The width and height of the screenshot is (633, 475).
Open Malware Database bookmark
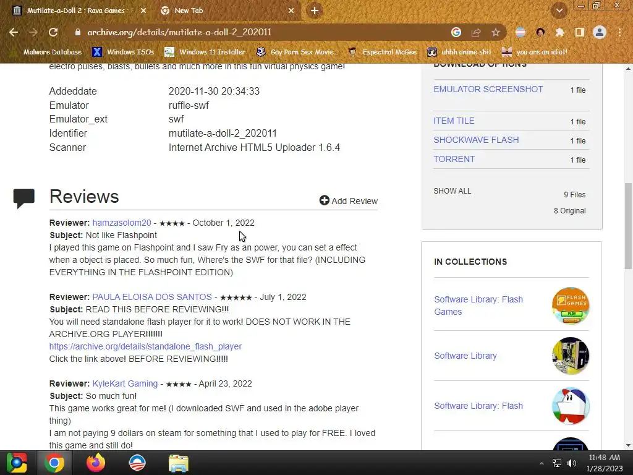tap(46, 52)
